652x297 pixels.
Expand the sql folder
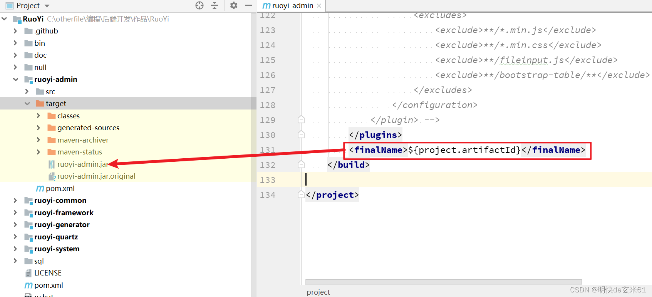15,261
